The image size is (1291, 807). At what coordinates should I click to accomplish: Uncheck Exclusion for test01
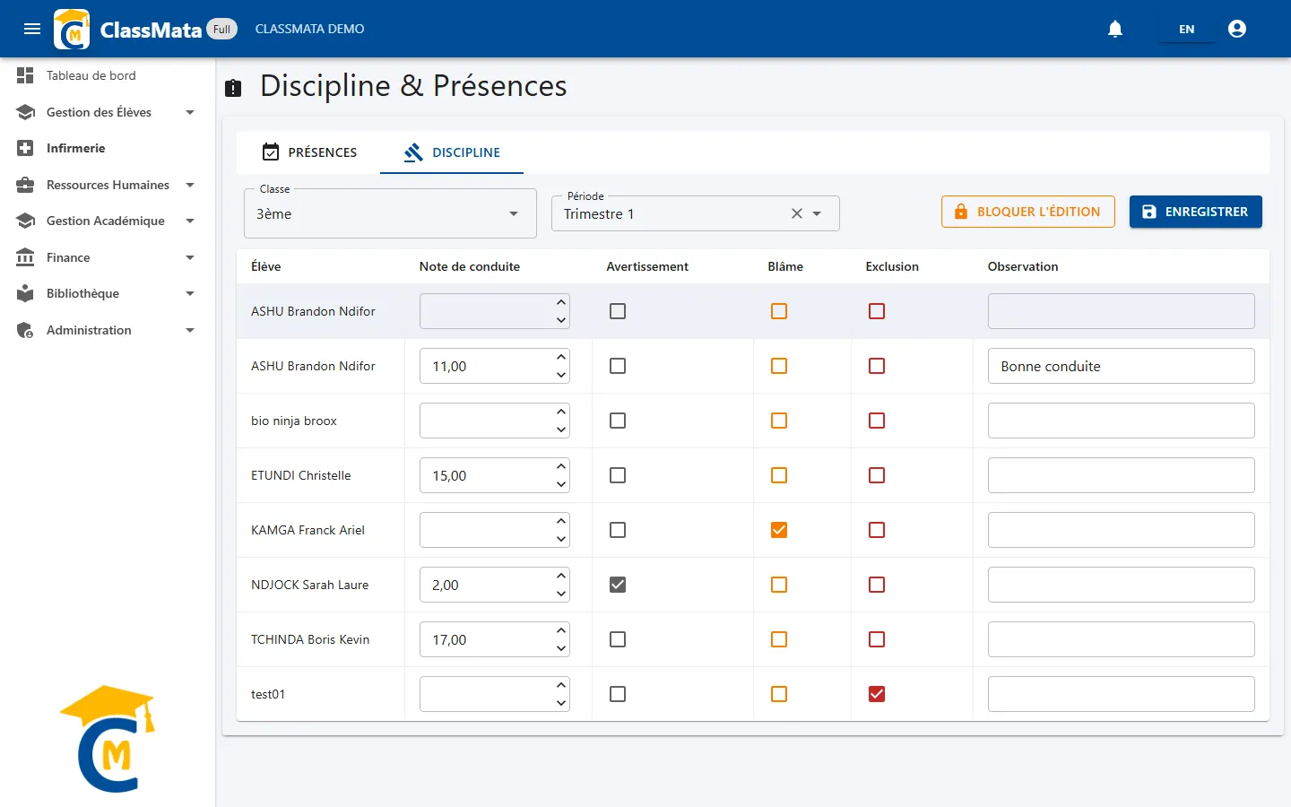click(877, 694)
